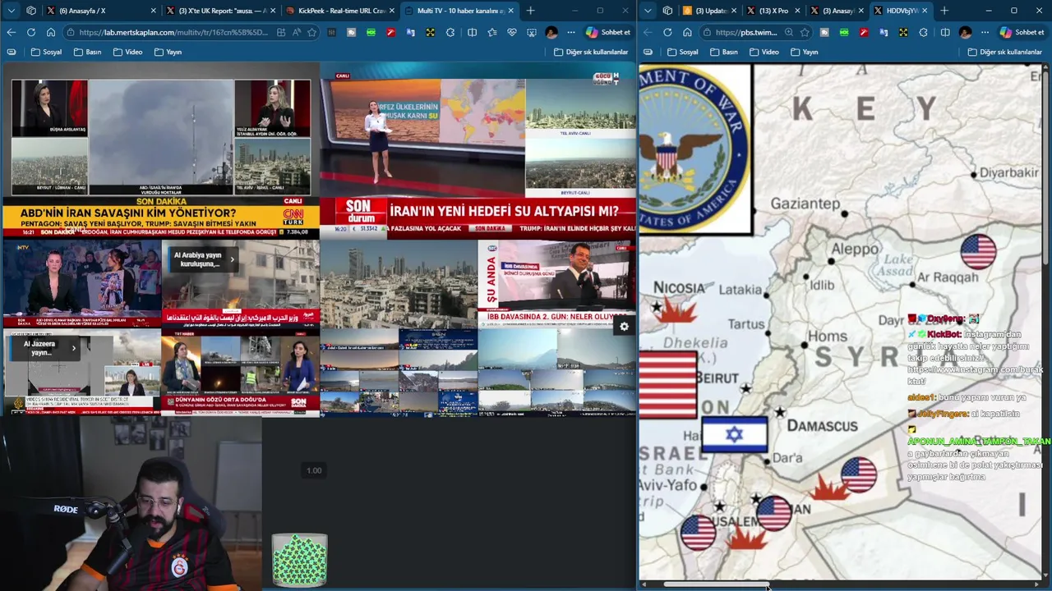Open home page in left browser window

click(x=51, y=32)
